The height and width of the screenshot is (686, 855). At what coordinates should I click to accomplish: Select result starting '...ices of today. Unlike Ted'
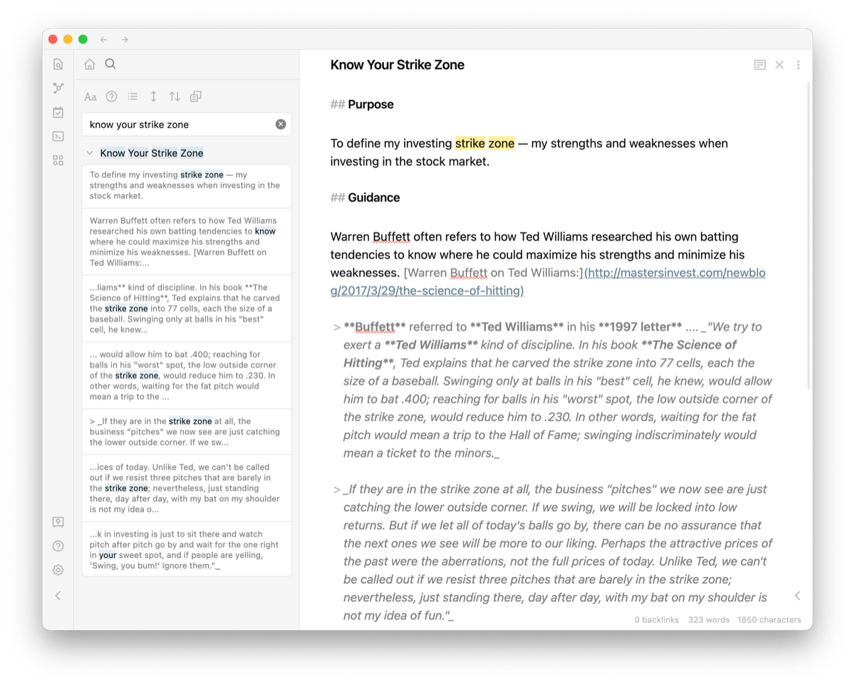click(187, 488)
